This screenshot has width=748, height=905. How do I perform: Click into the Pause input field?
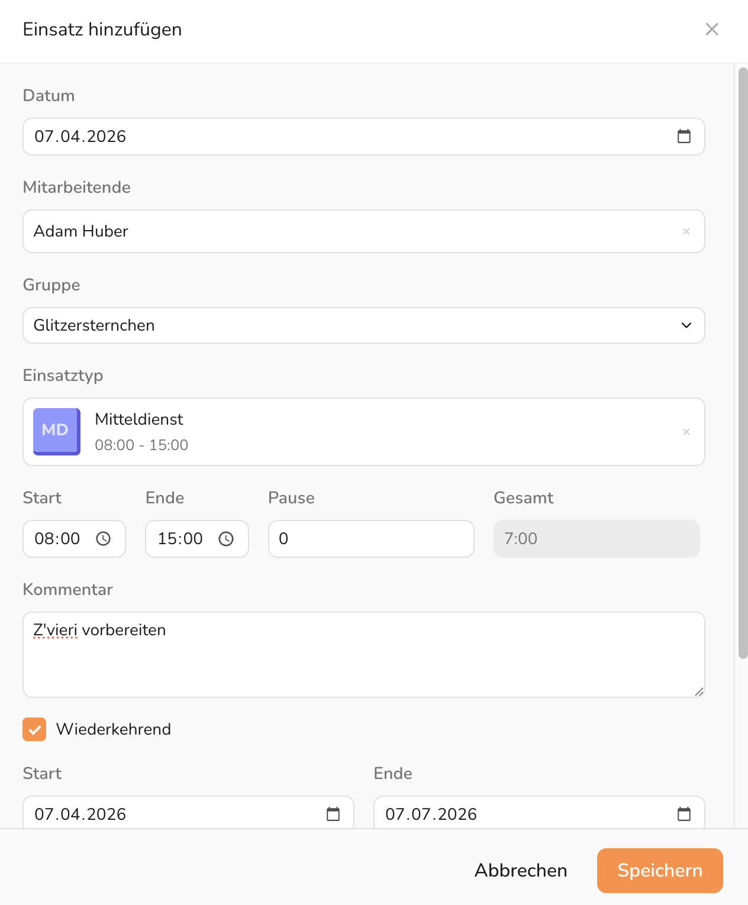[x=371, y=539]
